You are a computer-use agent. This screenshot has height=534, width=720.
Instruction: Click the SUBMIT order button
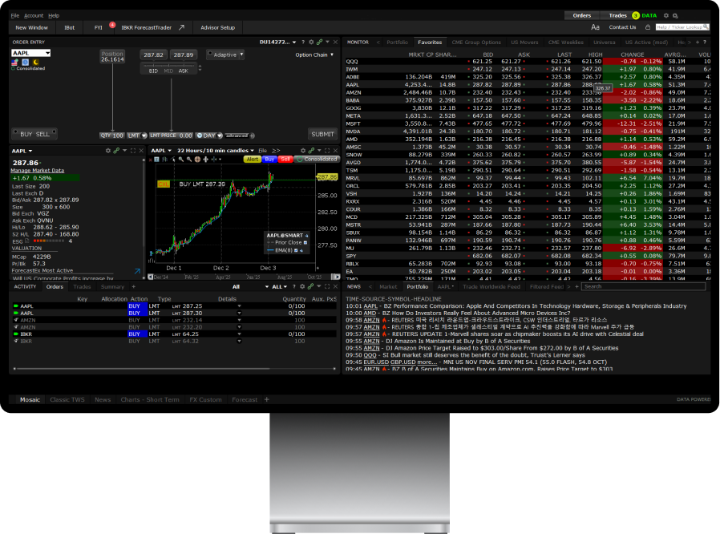pyautogui.click(x=322, y=134)
